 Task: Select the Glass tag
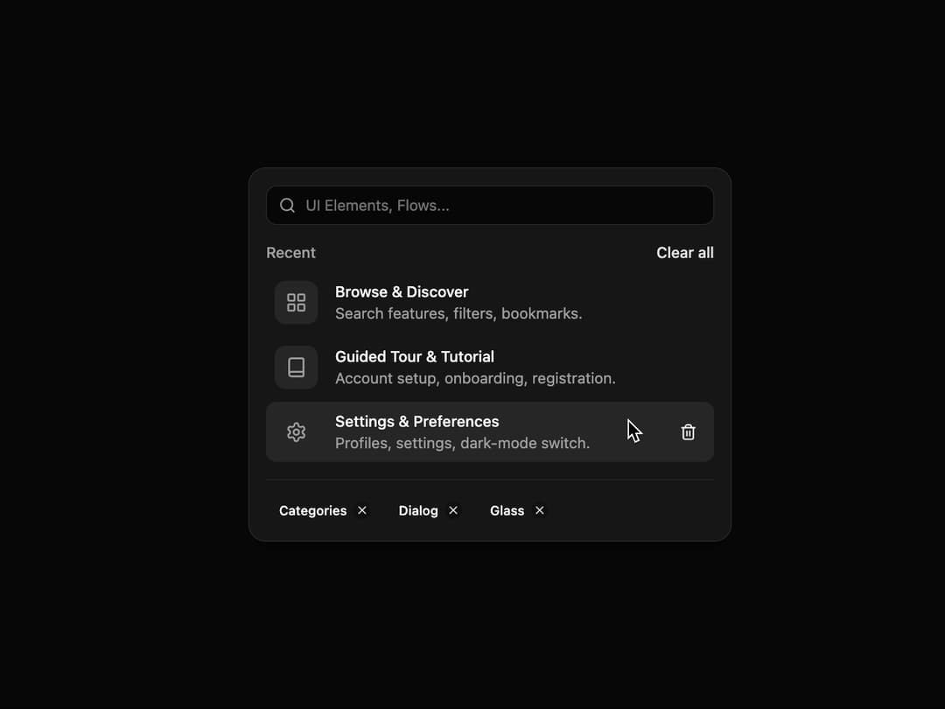507,510
